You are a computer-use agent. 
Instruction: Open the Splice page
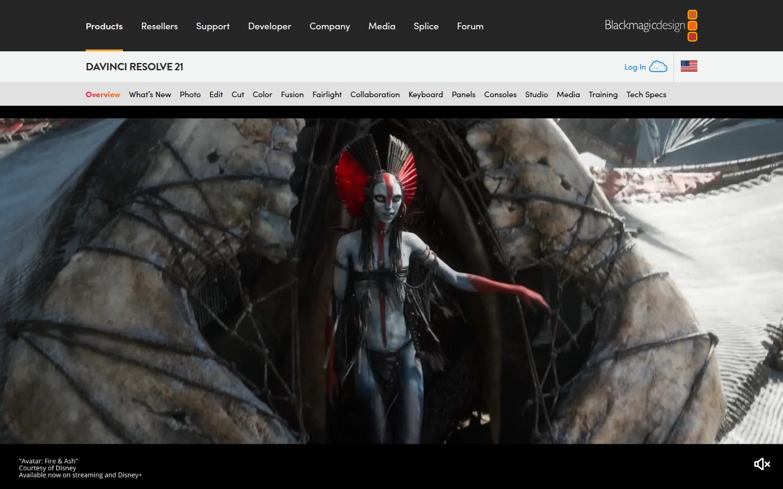426,26
